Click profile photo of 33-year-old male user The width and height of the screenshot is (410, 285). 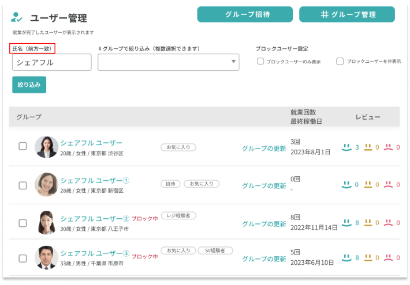46,257
